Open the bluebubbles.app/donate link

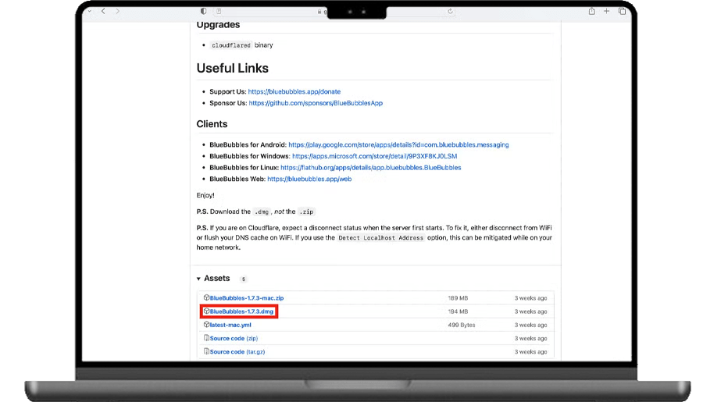click(x=294, y=91)
